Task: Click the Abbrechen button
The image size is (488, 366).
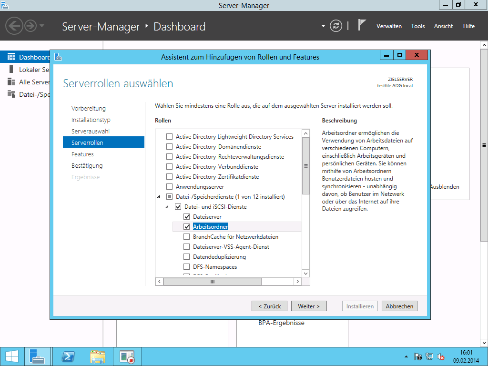Action: 399,306
